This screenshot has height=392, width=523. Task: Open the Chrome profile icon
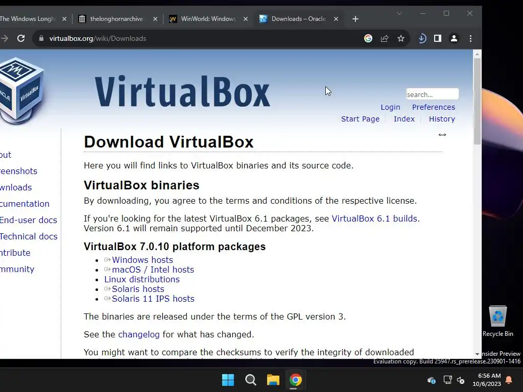454,38
